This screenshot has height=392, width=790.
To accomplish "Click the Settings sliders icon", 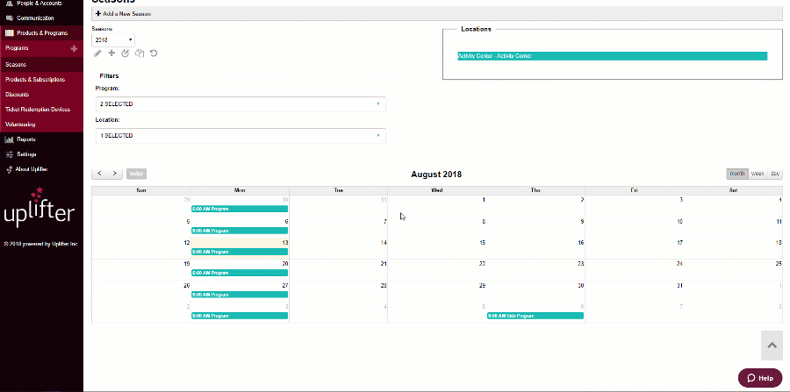I will (x=9, y=154).
